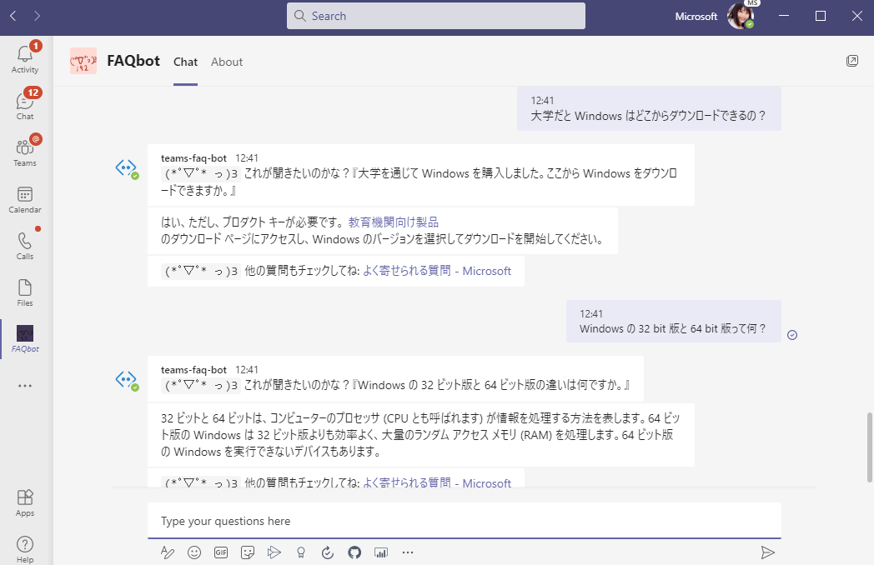The height and width of the screenshot is (565, 874).
Task: Click the FAQbot avatar in the header
Action: click(x=83, y=61)
